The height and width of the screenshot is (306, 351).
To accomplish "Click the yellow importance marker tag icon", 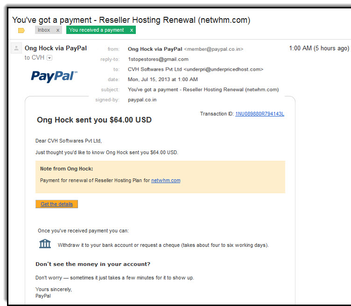I will pos(21,30).
